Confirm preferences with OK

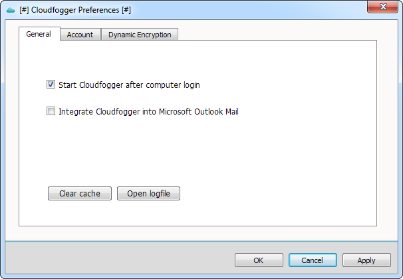pos(259,260)
